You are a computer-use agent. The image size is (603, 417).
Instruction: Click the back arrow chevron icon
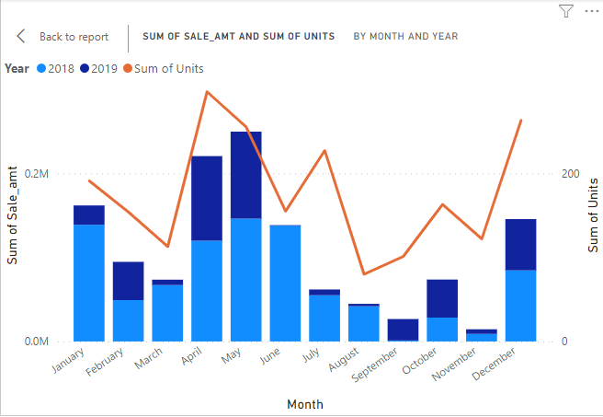point(21,36)
